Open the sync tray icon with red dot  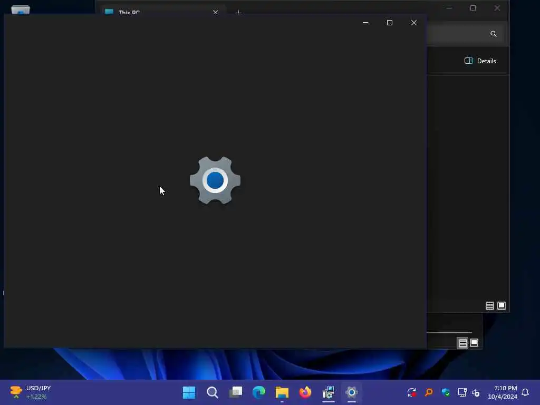tap(411, 392)
